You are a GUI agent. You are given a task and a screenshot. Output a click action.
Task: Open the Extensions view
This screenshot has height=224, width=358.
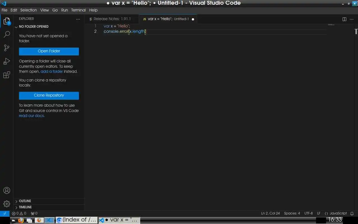tap(7, 75)
